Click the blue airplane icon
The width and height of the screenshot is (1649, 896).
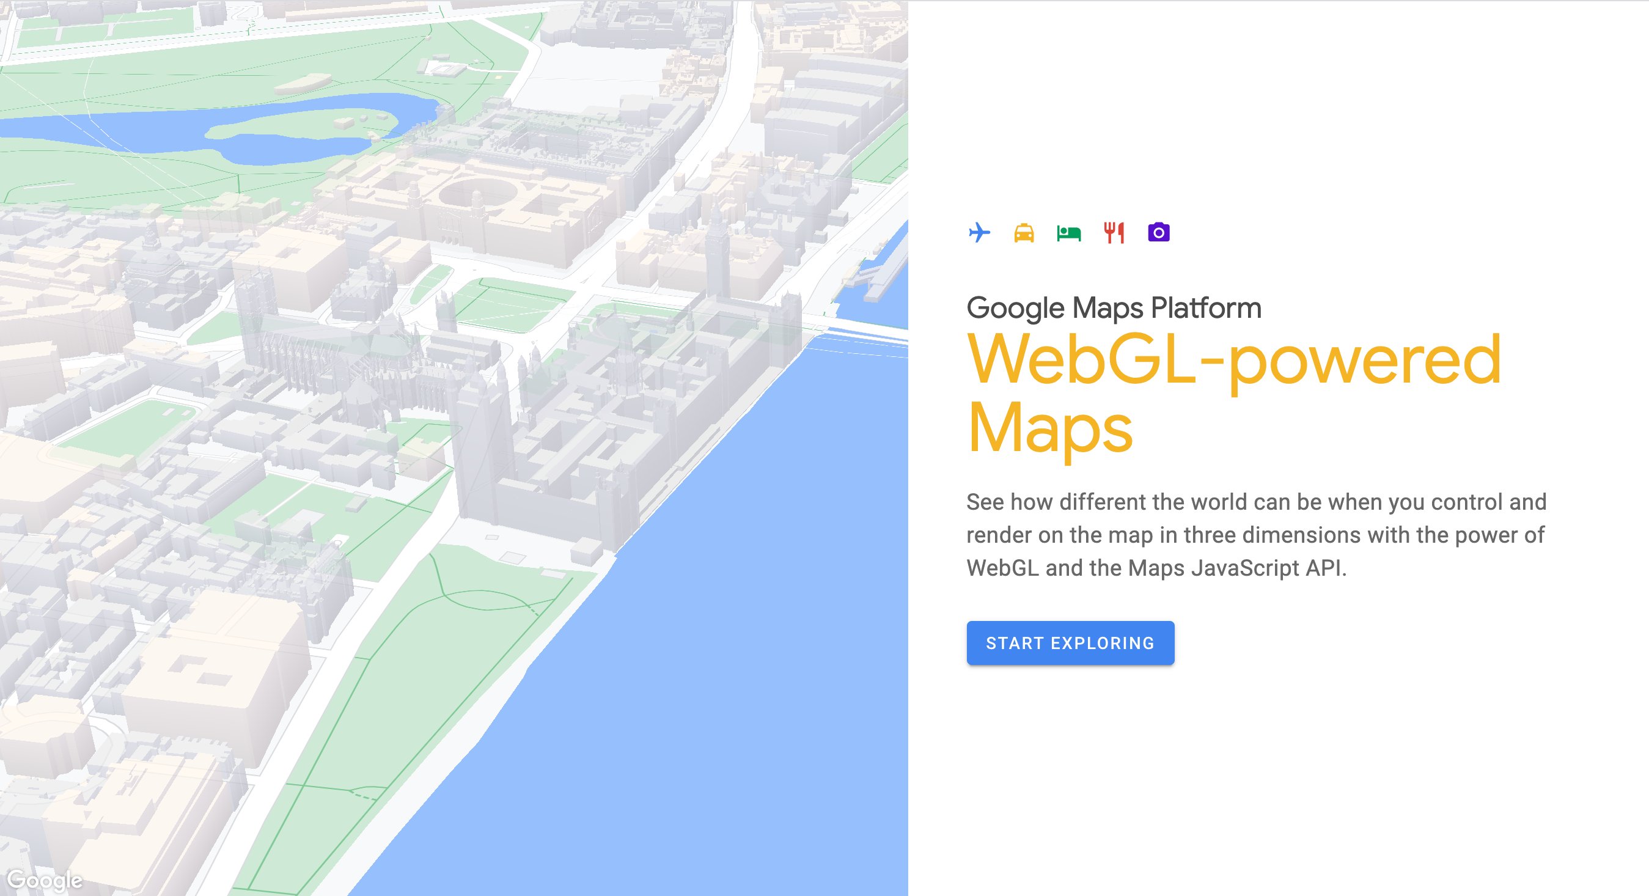click(x=979, y=232)
